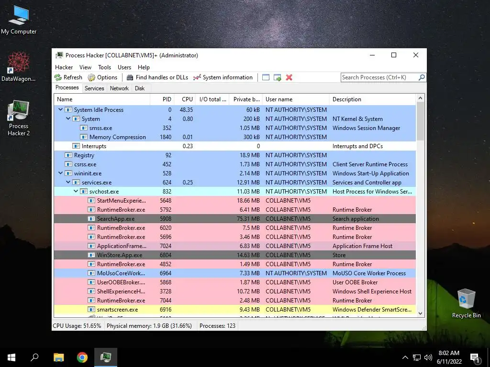Open the Options gear icon

(91, 77)
